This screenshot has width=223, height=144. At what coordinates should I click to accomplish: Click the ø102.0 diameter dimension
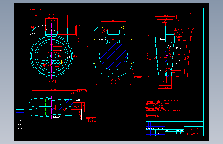point(185,57)
